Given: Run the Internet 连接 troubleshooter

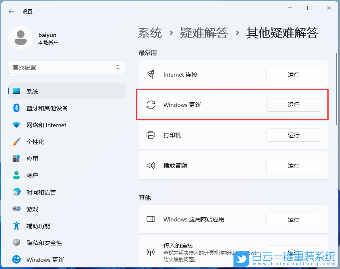Looking at the screenshot, I should pos(293,75).
